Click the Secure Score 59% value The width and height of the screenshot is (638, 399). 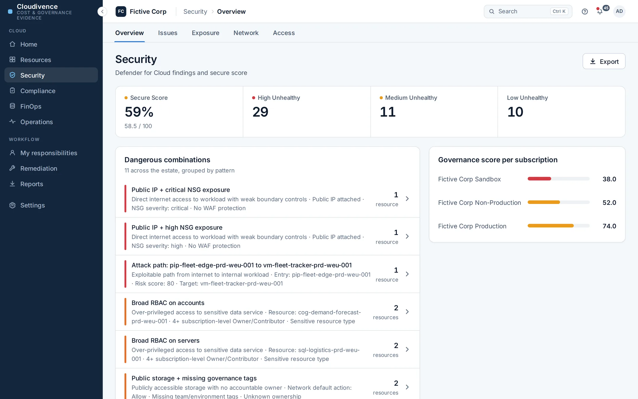coord(139,112)
